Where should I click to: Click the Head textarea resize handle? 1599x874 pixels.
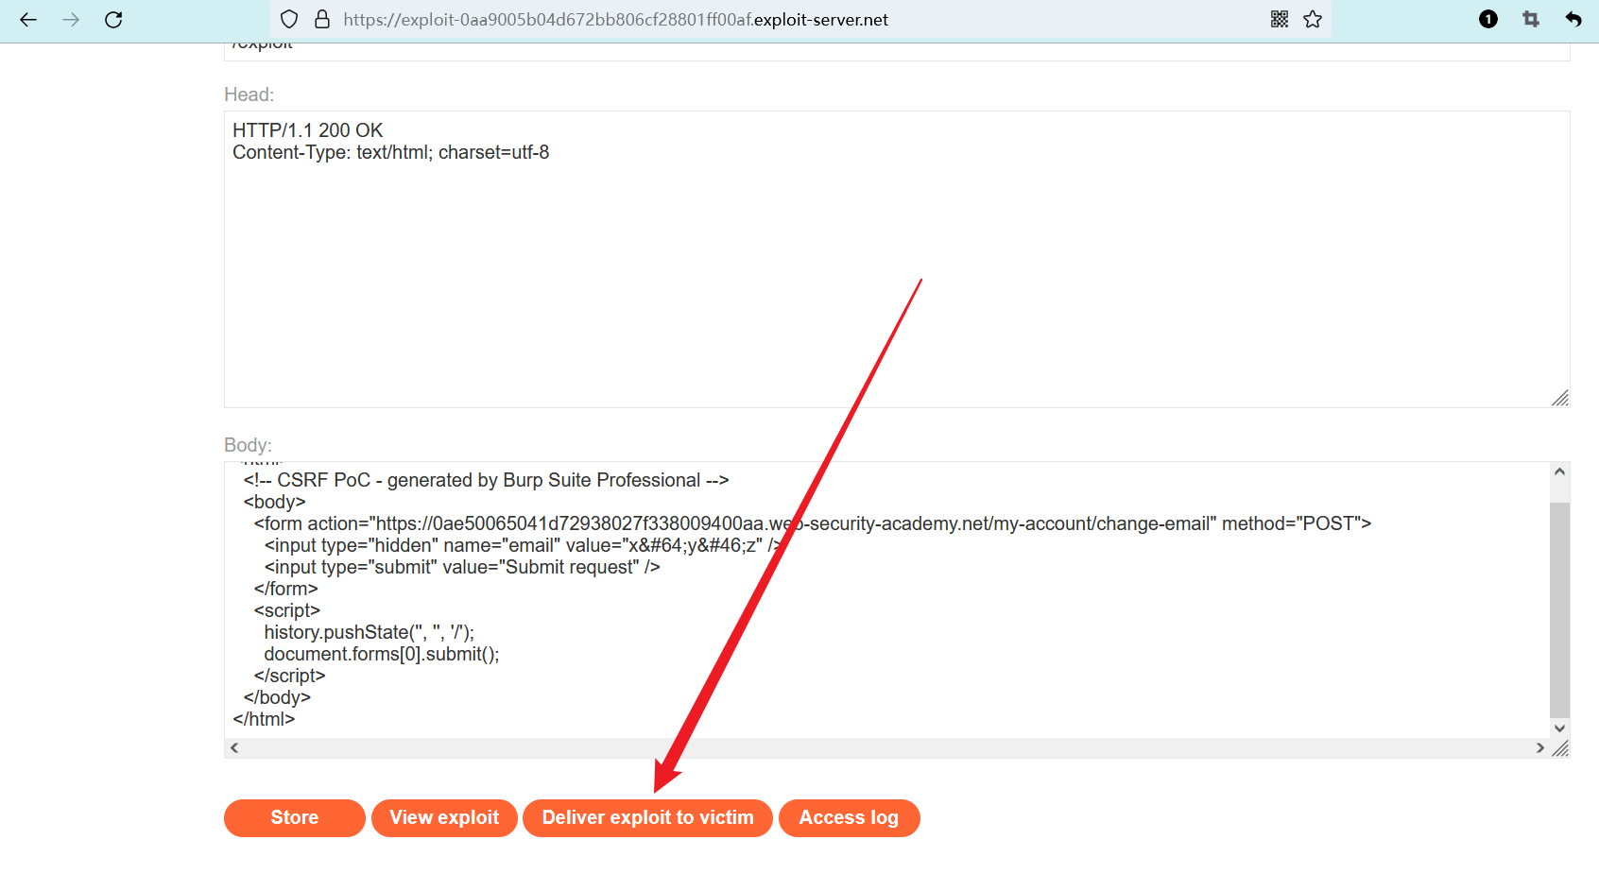coord(1560,399)
